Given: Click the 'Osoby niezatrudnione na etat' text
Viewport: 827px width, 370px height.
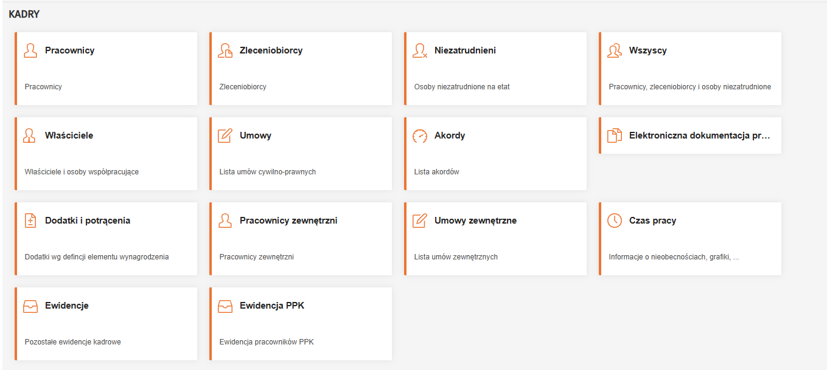Looking at the screenshot, I should [x=462, y=87].
